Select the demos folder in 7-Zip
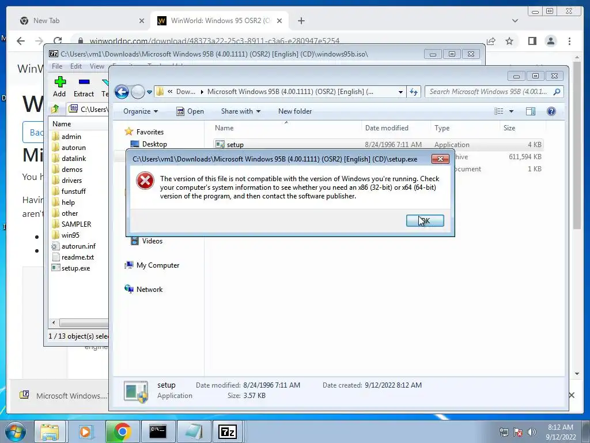The height and width of the screenshot is (443, 590). (72, 169)
